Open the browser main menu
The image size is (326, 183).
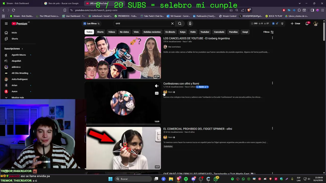[322, 10]
